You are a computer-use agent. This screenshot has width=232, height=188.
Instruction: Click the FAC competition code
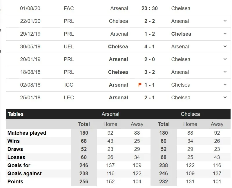69,8
